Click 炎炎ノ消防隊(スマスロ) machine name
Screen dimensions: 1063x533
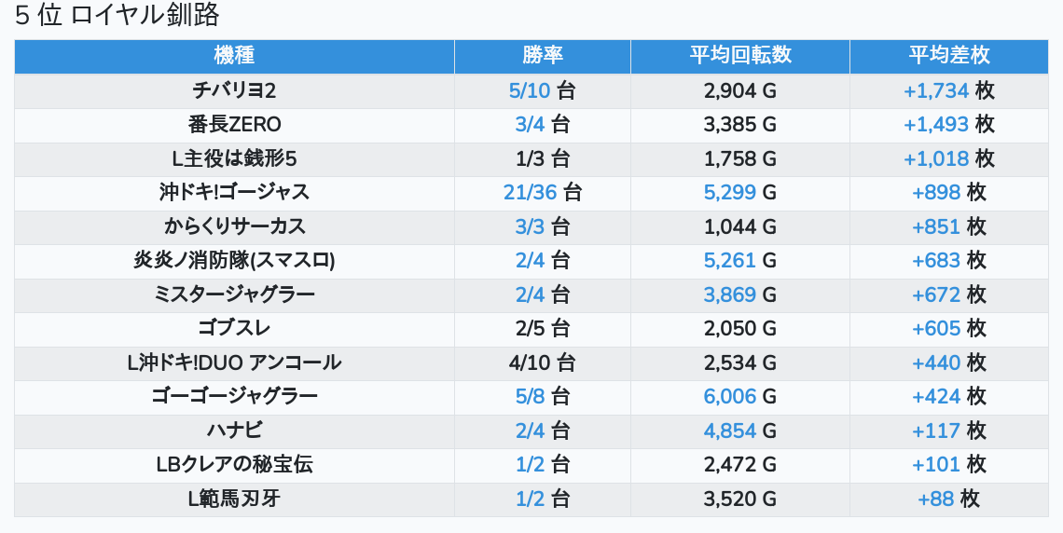(x=234, y=261)
